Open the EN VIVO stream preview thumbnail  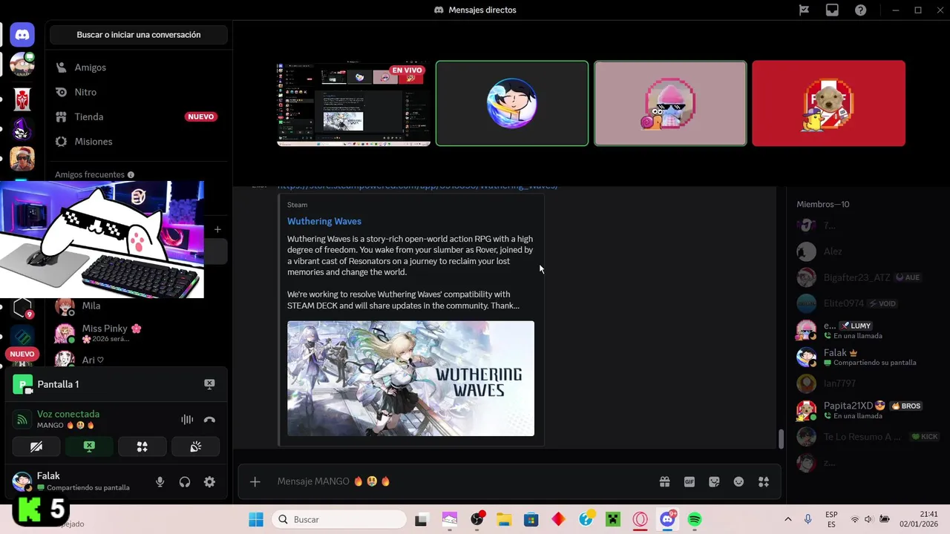coord(353,104)
